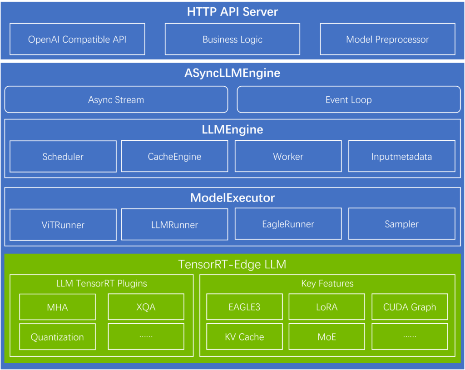Select the LoRA feature box
Viewport: 465px width, 370px height.
pos(327,307)
